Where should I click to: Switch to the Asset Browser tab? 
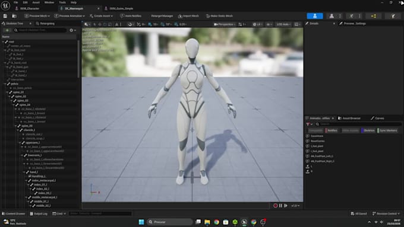point(349,119)
